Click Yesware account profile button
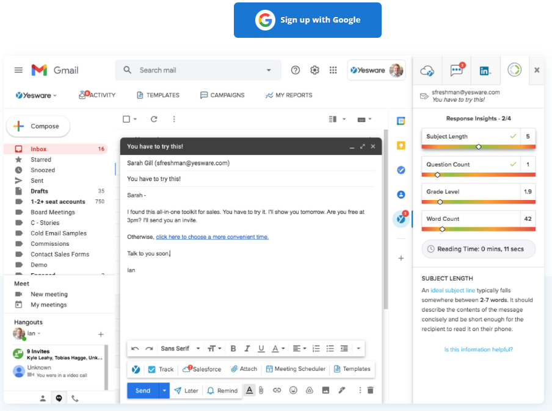The width and height of the screenshot is (552, 411). click(x=376, y=70)
